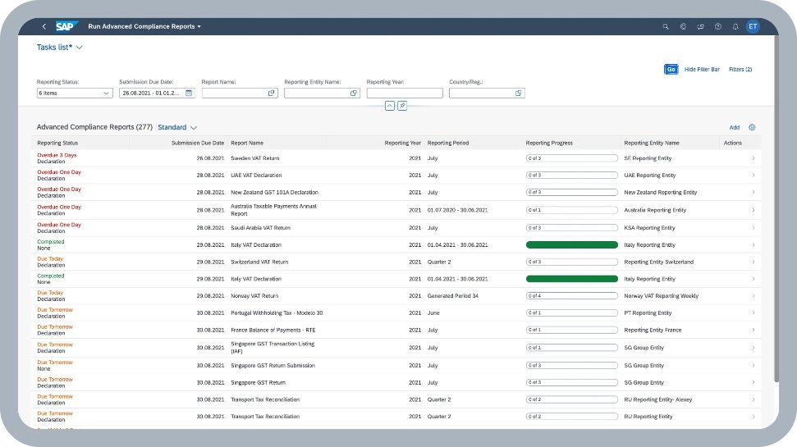
Task: Click the first green Italy VAT Declaration progress bar
Action: (572, 245)
